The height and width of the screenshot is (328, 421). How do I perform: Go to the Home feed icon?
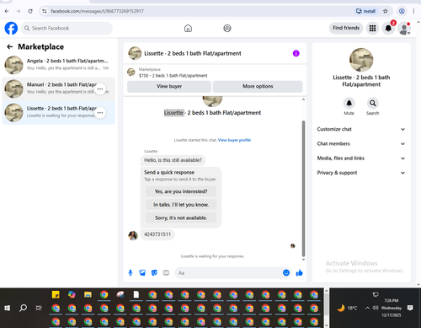(x=188, y=28)
